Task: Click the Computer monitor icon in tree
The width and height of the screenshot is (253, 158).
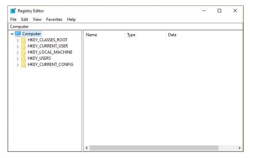Action: tap(18, 34)
